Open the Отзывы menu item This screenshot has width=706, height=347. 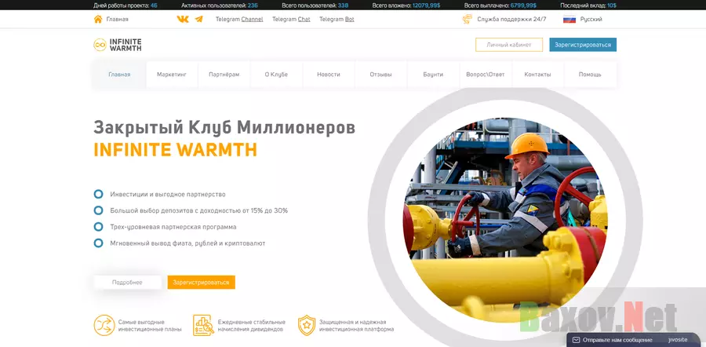pos(380,75)
